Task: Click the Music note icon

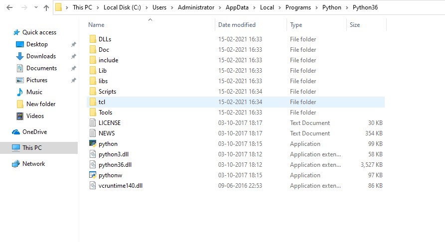Action: click(20, 92)
